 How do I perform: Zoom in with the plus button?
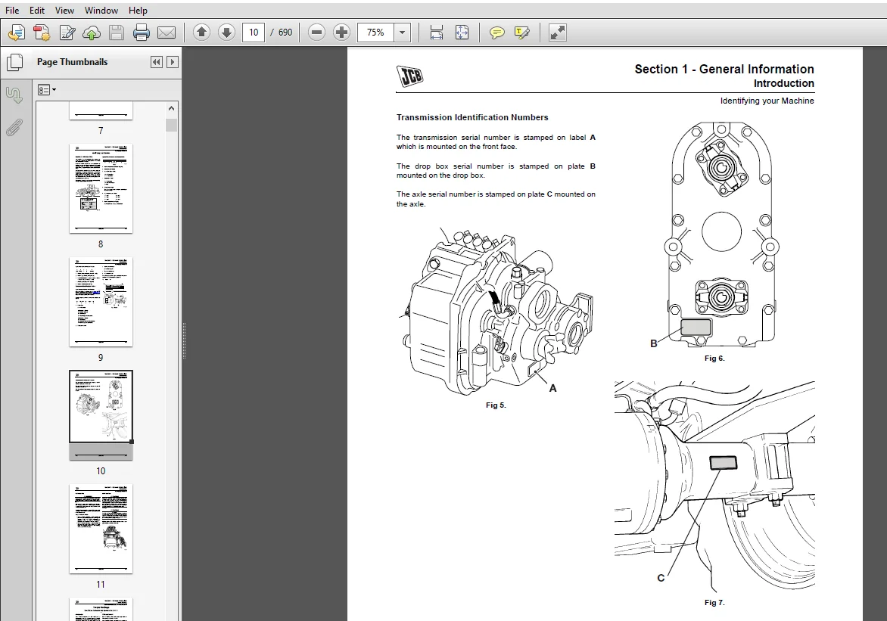pyautogui.click(x=341, y=33)
